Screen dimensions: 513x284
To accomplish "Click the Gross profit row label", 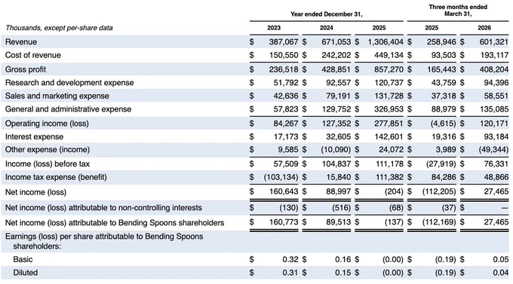I will click(x=26, y=69).
